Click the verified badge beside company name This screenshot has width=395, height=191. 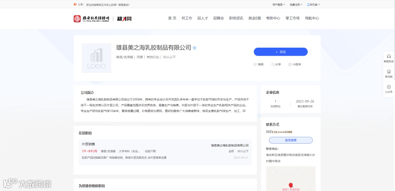point(195,48)
